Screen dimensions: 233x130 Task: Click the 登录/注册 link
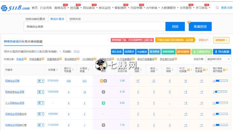pos(227,8)
